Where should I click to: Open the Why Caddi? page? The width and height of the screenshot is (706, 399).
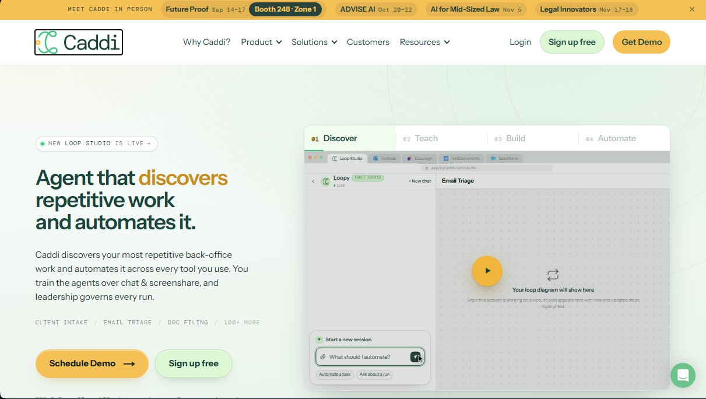tap(206, 42)
